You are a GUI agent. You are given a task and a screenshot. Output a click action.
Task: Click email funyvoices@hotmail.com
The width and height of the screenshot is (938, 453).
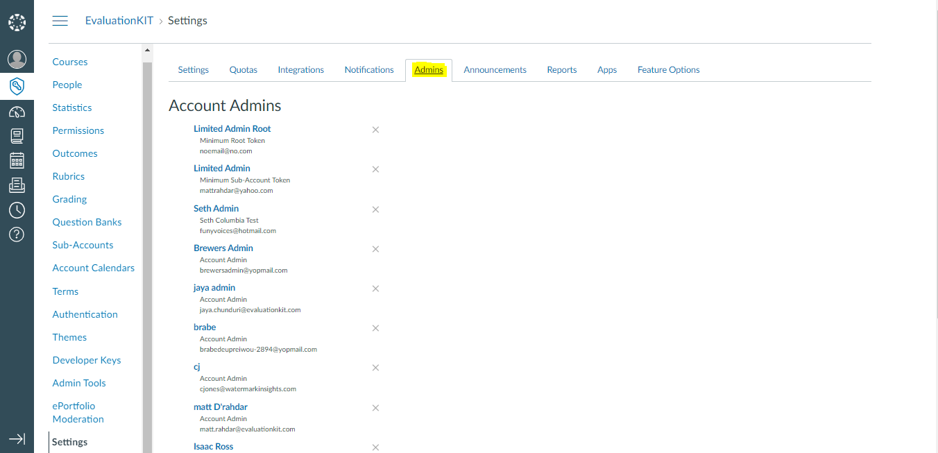238,230
